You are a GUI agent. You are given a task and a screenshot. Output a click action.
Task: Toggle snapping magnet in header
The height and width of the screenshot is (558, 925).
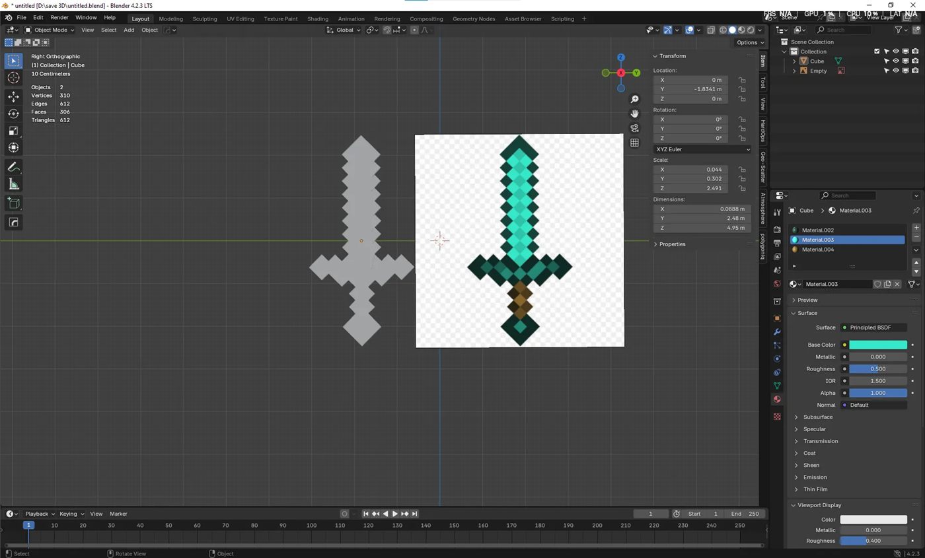(387, 30)
